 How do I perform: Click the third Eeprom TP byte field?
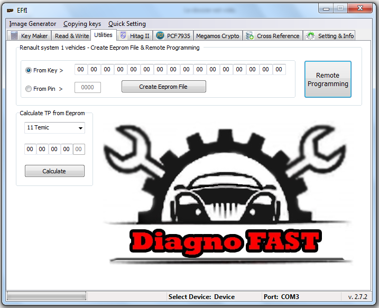coord(54,149)
